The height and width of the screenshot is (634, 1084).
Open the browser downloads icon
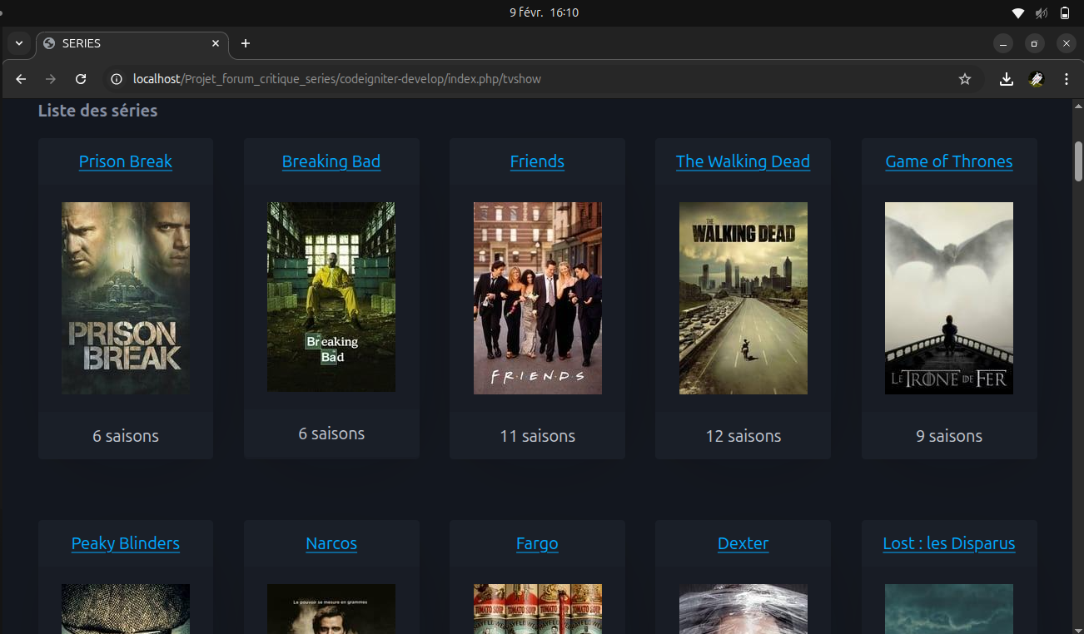(x=1006, y=79)
